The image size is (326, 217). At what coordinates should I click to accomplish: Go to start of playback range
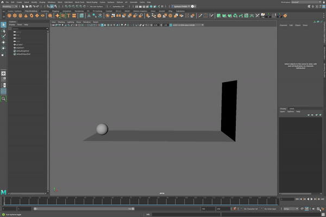pyautogui.click(x=297, y=199)
